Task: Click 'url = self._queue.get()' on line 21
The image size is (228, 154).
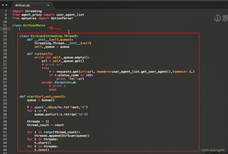Action: point(63,61)
